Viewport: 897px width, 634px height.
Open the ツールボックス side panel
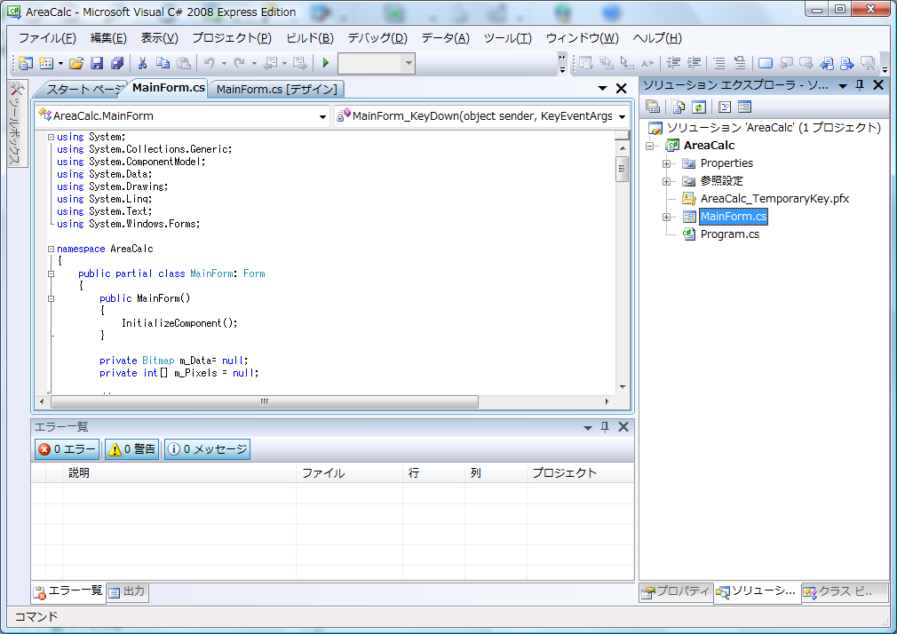click(17, 124)
